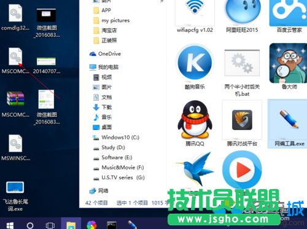This screenshot has width=307, height=229.
Task: Open the colorful pinwheel app on taskbar
Action: tap(91, 225)
